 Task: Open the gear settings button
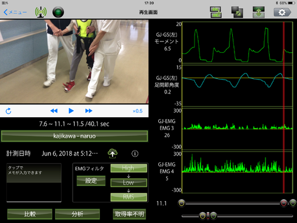[282, 12]
